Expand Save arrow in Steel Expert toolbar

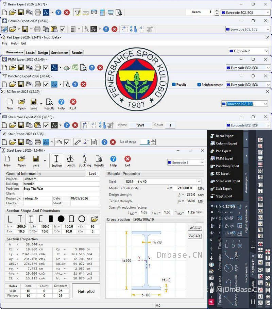point(45,161)
